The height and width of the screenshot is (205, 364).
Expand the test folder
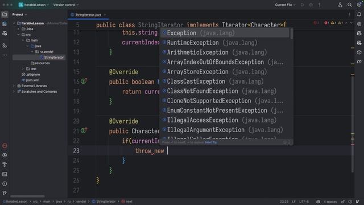point(23,69)
